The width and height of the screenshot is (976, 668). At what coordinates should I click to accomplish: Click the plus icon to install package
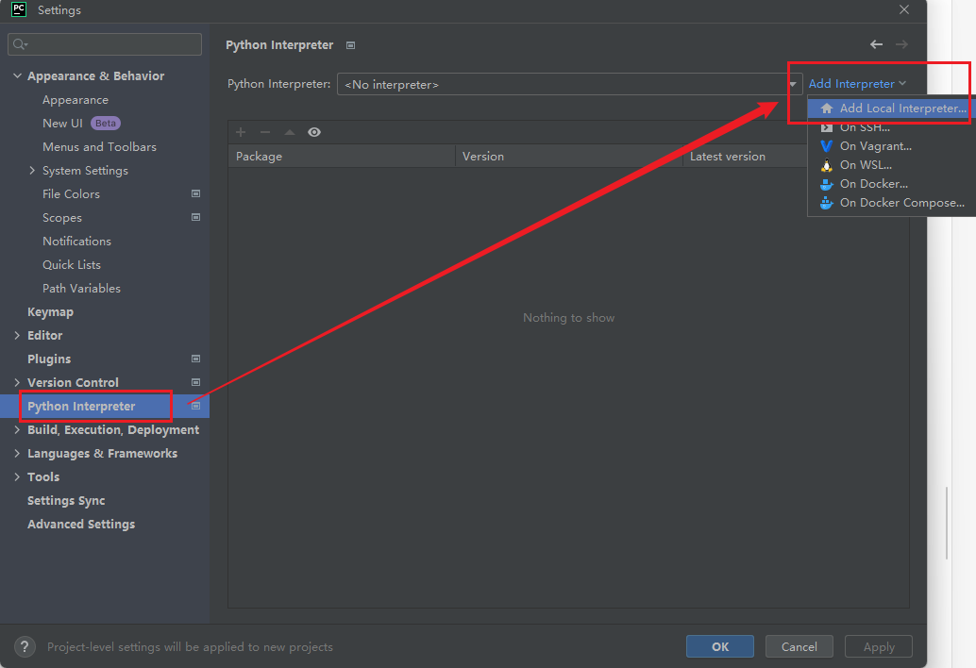point(241,132)
